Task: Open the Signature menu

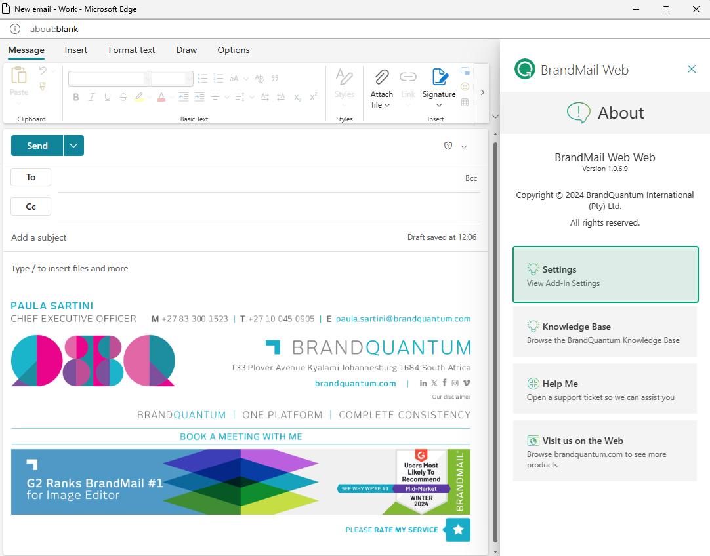Action: [439, 89]
